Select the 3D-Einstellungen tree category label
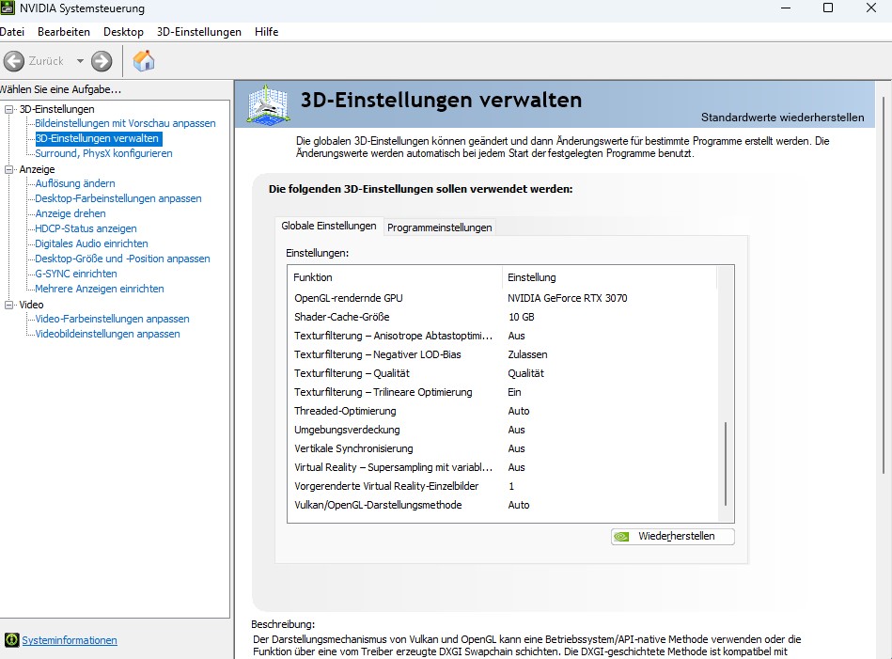 click(57, 109)
